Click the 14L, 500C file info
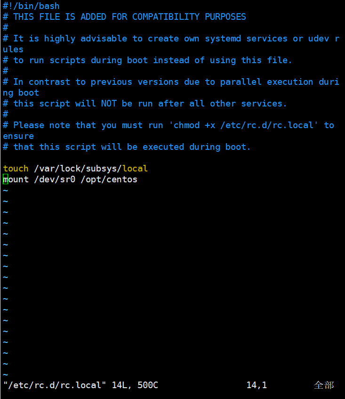 (x=135, y=385)
